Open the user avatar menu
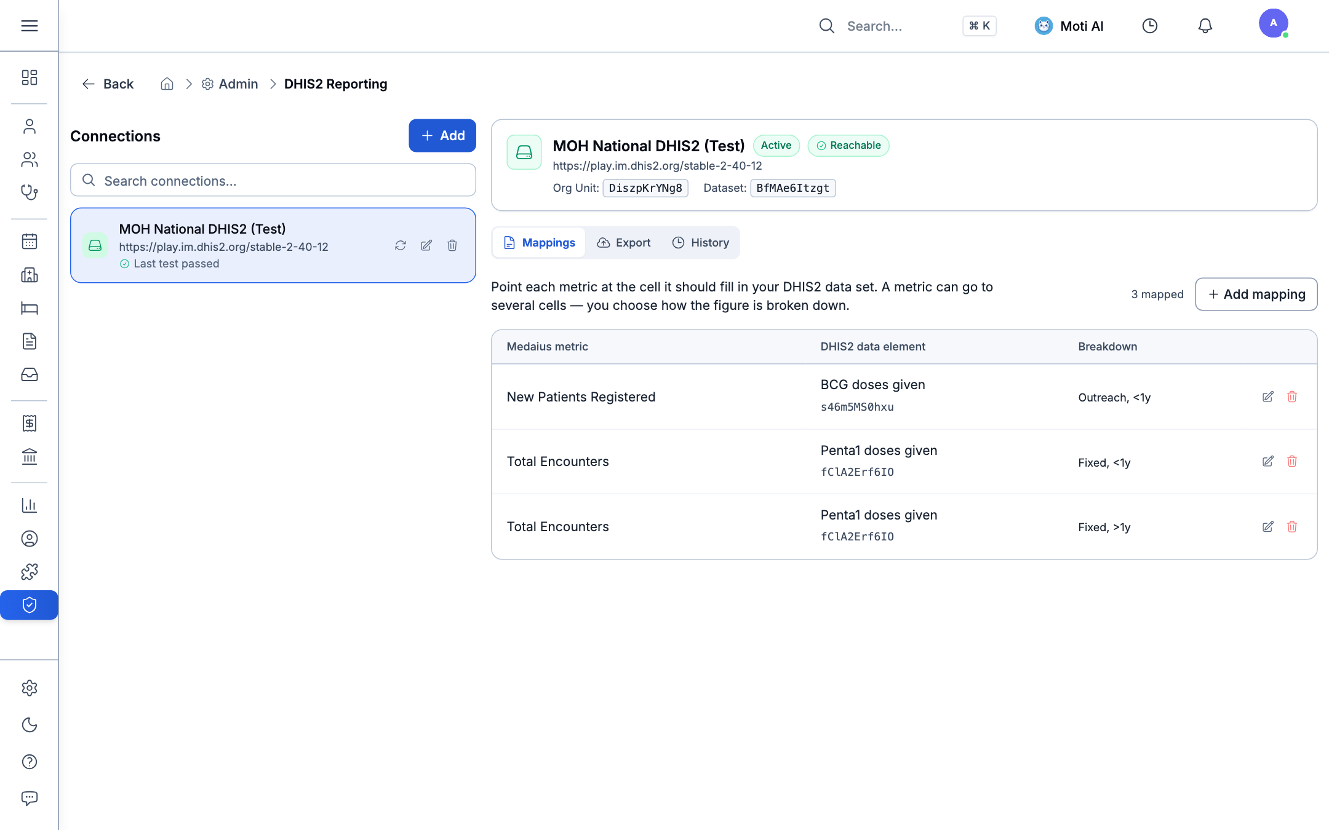The image size is (1329, 830). click(1273, 23)
